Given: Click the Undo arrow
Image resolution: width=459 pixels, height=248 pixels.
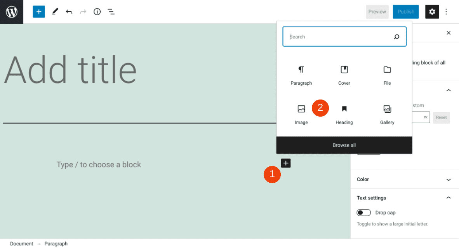Looking at the screenshot, I should pyautogui.click(x=69, y=12).
